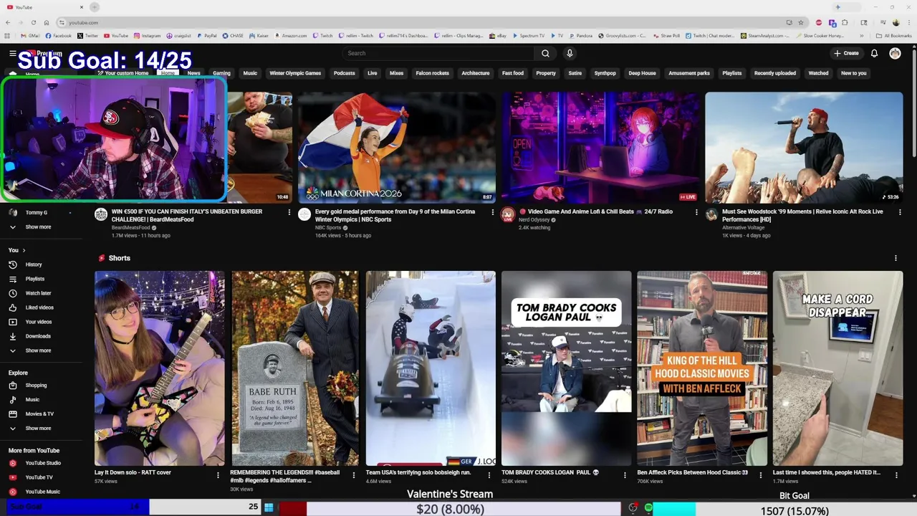Expand Show more under You section

pos(38,350)
